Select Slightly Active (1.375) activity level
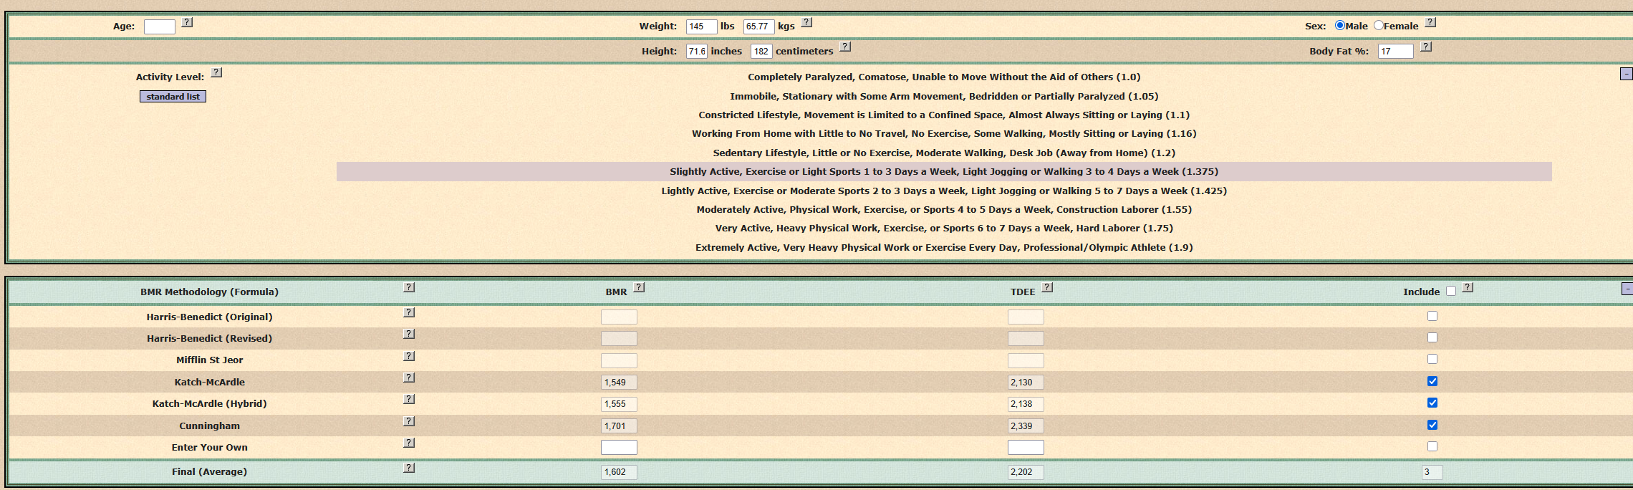 [944, 172]
